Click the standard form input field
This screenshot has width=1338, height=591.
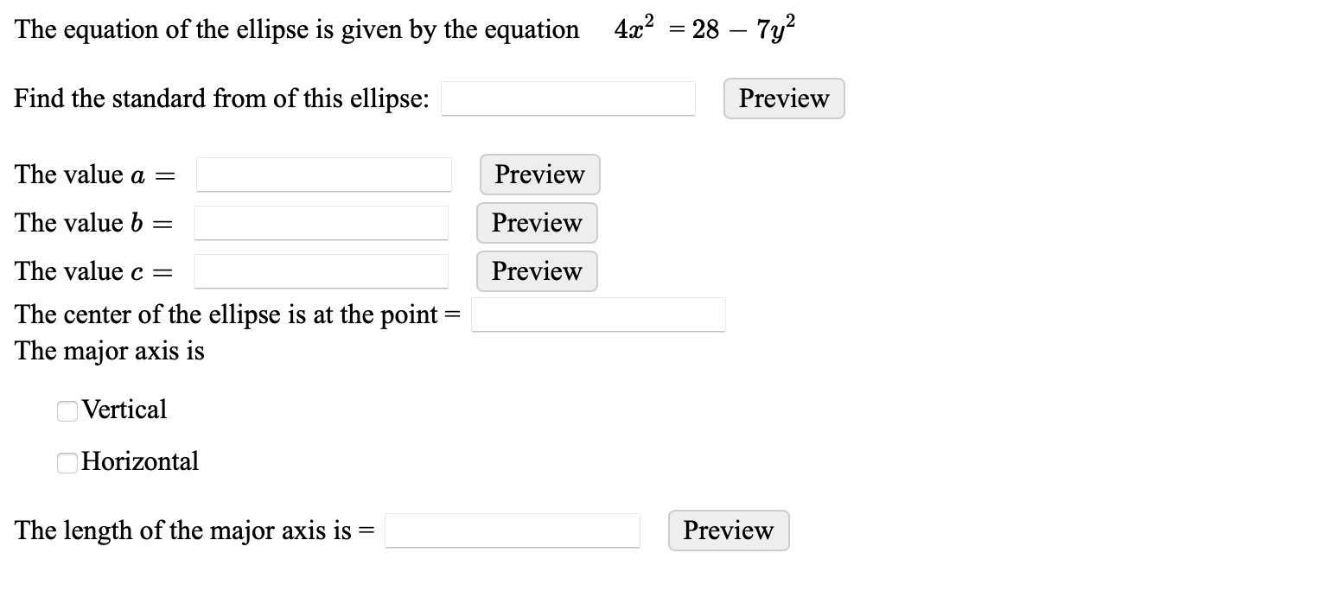point(566,98)
